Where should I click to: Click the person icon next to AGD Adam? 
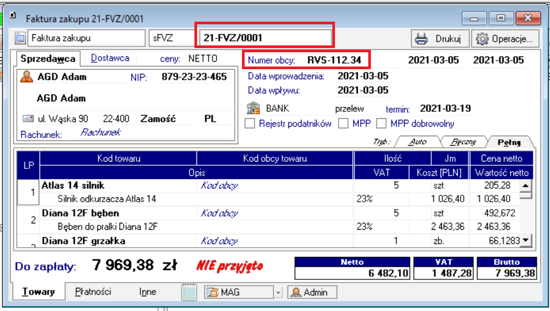pyautogui.click(x=26, y=77)
